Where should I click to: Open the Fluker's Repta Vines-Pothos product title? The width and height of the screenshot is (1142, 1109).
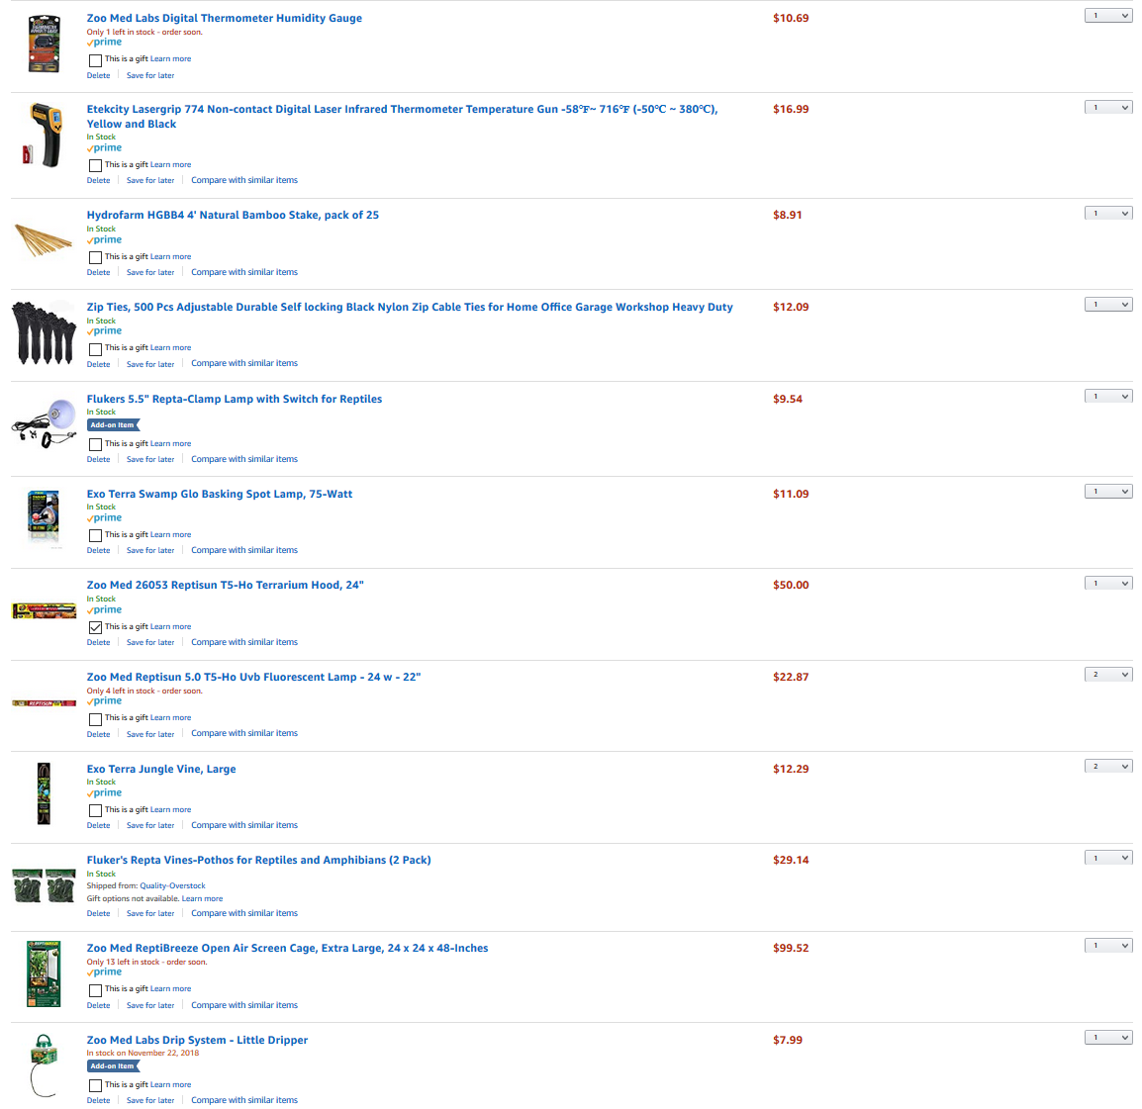tap(258, 860)
